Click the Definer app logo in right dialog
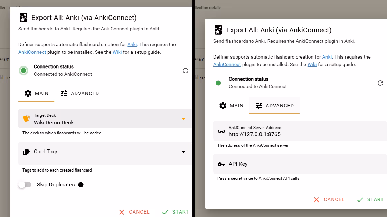The width and height of the screenshot is (387, 217). [218, 30]
